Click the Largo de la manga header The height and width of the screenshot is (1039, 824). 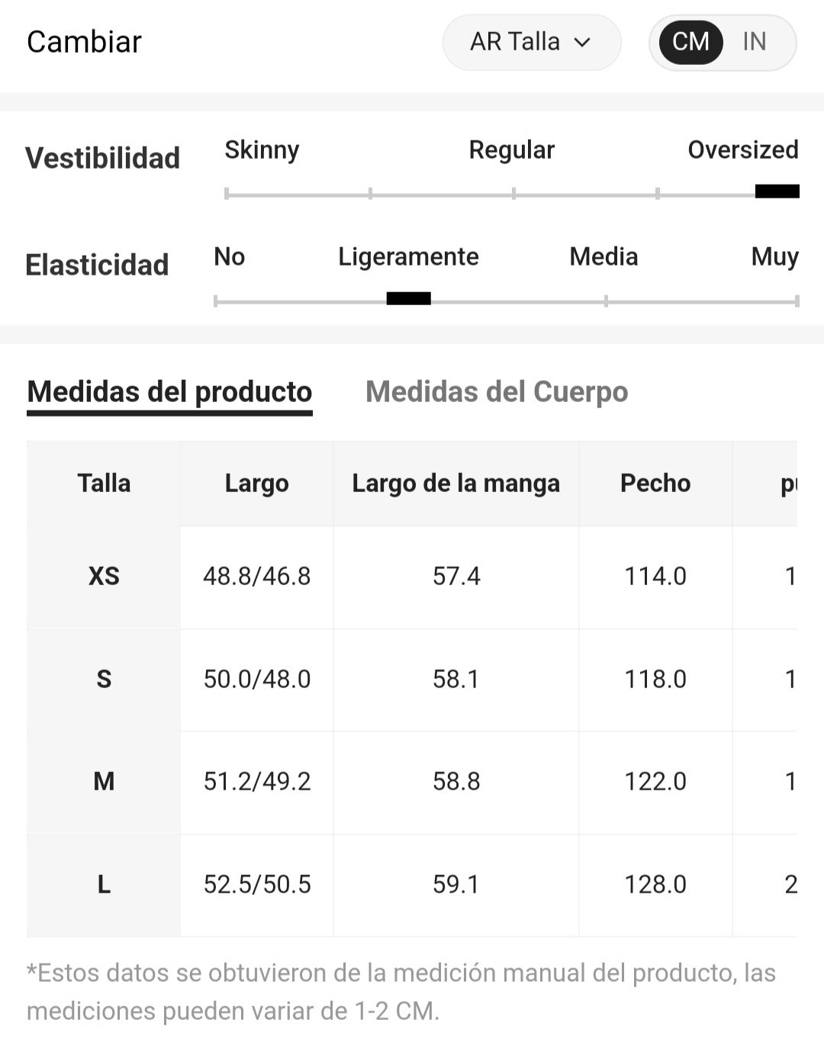tap(456, 483)
